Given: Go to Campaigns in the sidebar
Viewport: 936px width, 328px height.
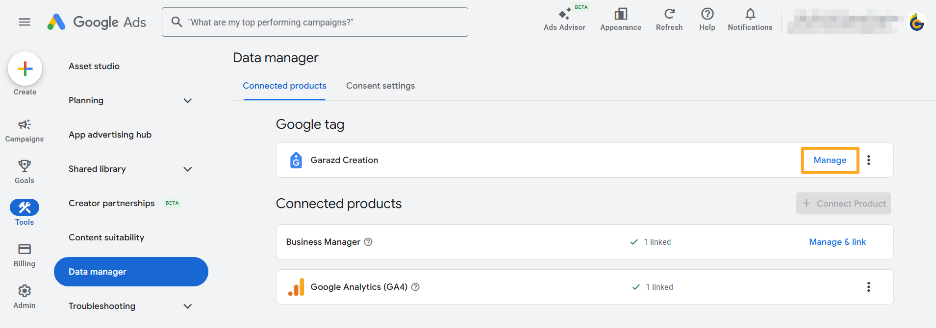Looking at the screenshot, I should point(25,125).
